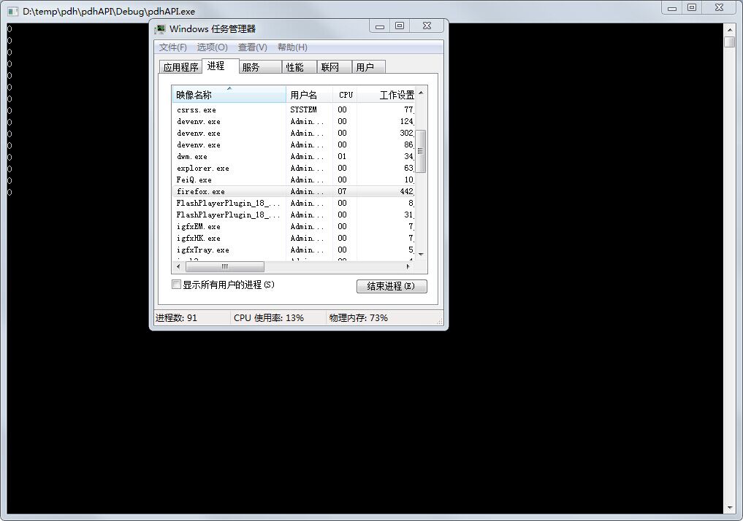The image size is (743, 521).
Task: Click firefox.exe CPU value 07
Action: (342, 192)
